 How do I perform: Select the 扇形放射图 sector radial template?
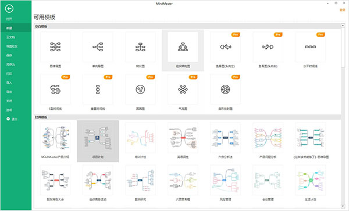pos(225,90)
